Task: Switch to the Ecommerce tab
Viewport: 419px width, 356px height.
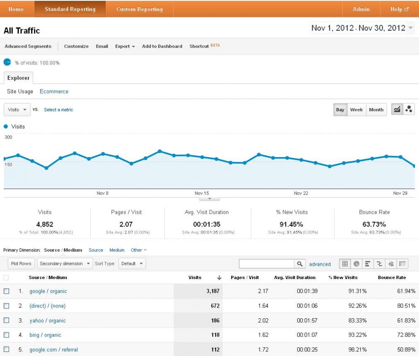Action: [54, 91]
